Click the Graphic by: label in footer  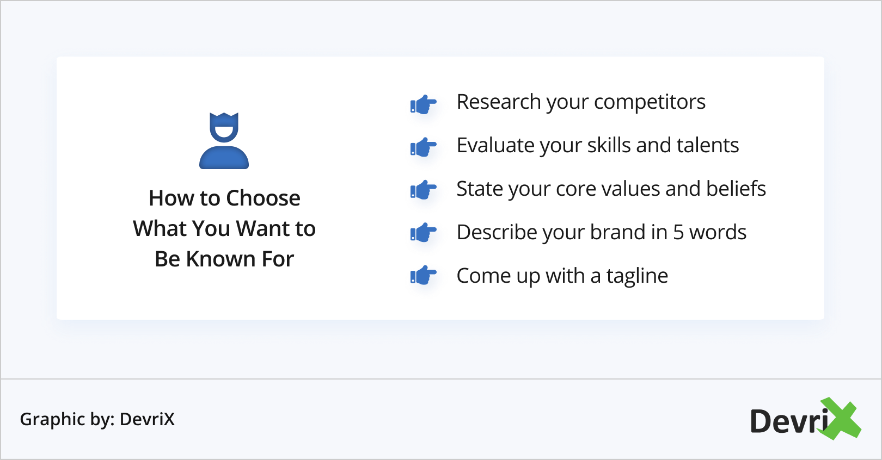[67, 419]
